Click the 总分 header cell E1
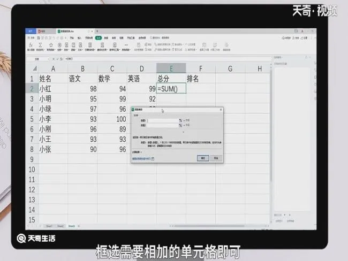348x261 pixels. tap(171, 79)
